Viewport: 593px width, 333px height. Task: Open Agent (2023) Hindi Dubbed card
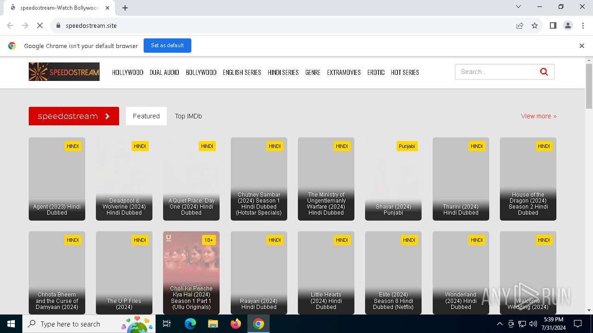pyautogui.click(x=57, y=179)
